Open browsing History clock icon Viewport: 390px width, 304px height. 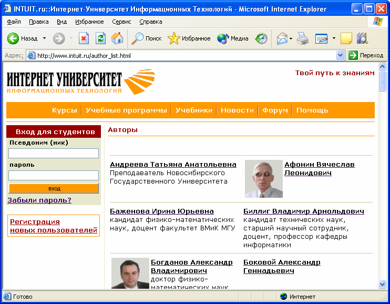(261, 38)
